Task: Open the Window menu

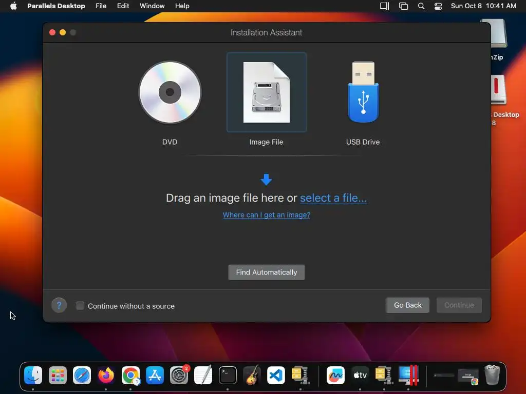Action: (152, 6)
